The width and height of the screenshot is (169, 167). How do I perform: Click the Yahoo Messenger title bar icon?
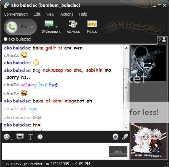pyautogui.click(x=7, y=5)
